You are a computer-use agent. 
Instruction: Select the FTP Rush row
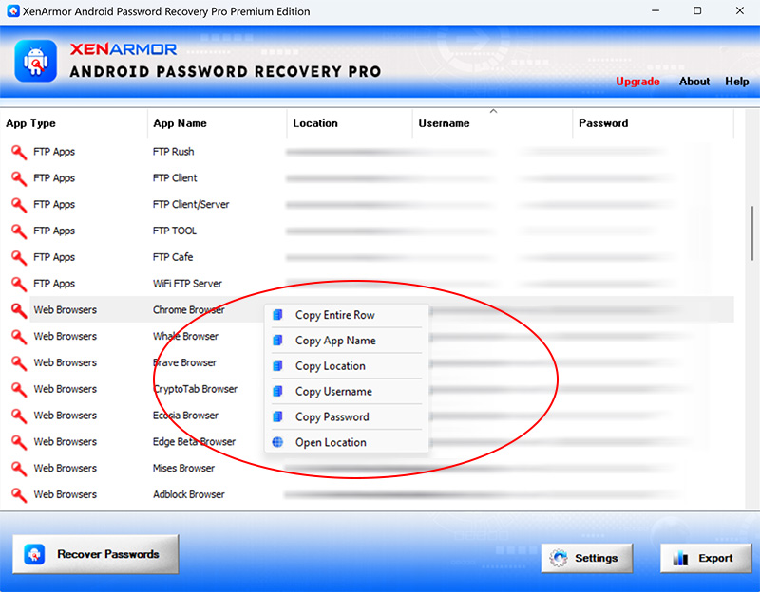[x=368, y=152]
